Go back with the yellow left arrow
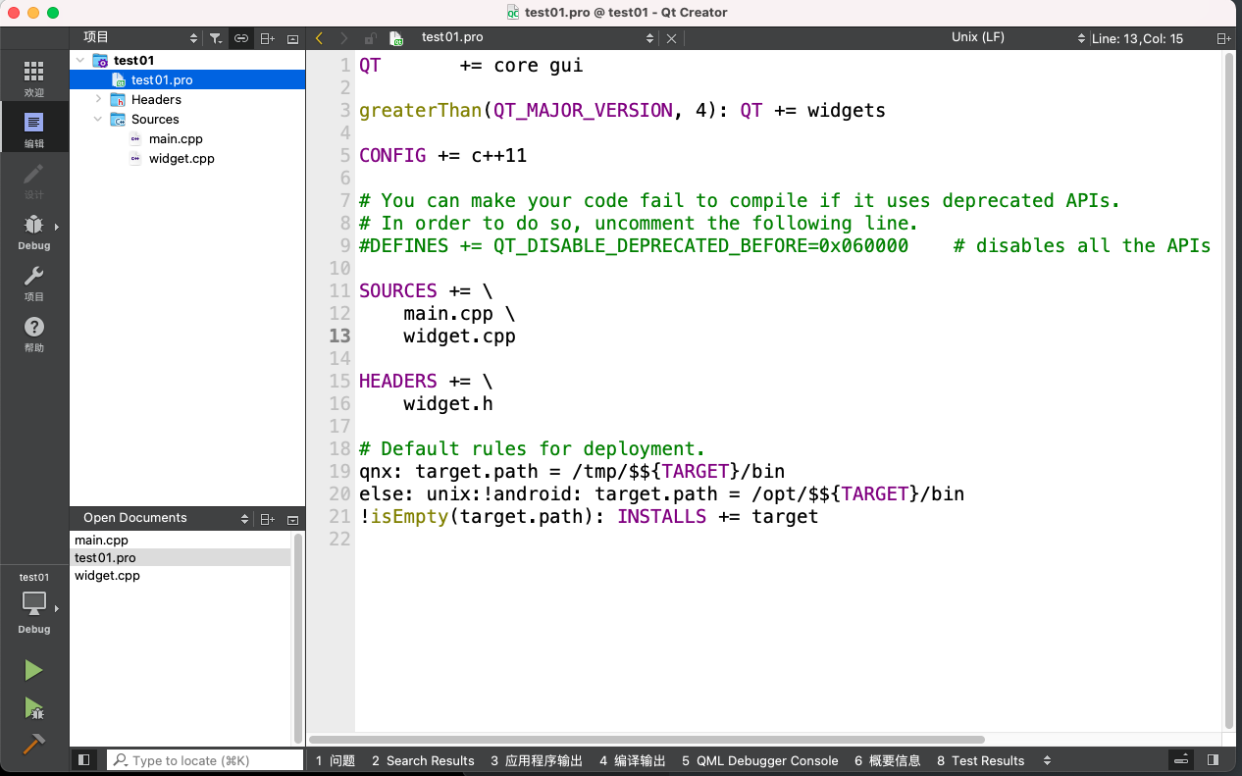The height and width of the screenshot is (776, 1242). tap(319, 38)
